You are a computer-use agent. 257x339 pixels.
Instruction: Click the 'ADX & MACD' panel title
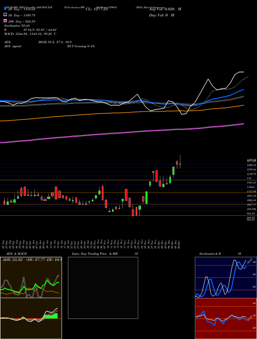click(16, 254)
